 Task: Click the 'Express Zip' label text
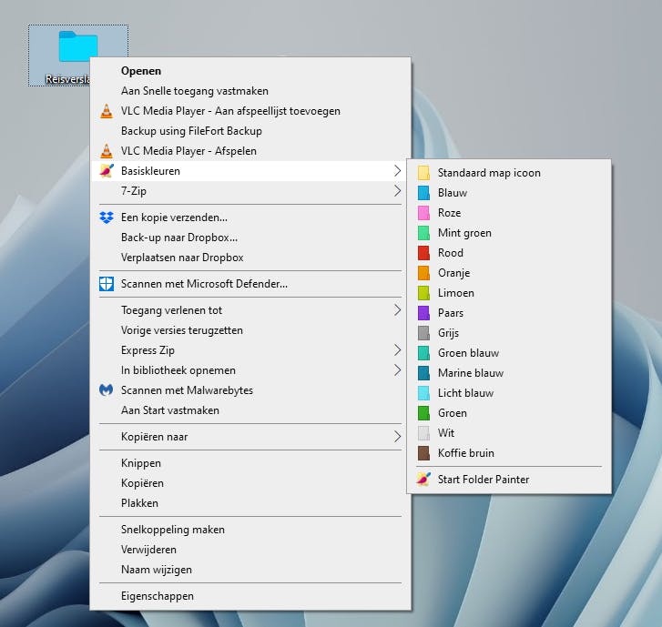[x=148, y=350]
